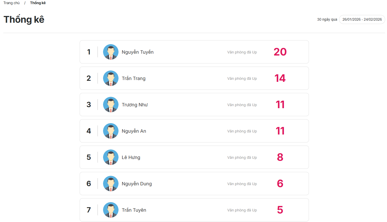This screenshot has width=387, height=222.
Task: Click the Trần Trang name text
Action: click(133, 78)
